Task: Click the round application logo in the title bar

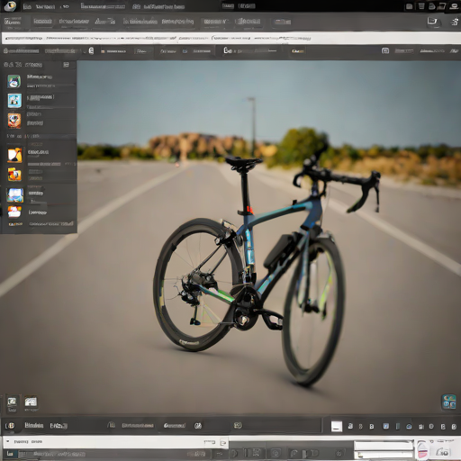Action: (10, 5)
